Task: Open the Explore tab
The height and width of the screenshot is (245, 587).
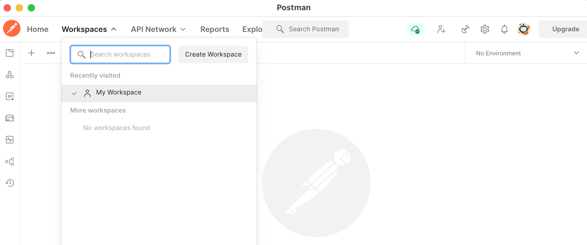Action: pyautogui.click(x=252, y=29)
